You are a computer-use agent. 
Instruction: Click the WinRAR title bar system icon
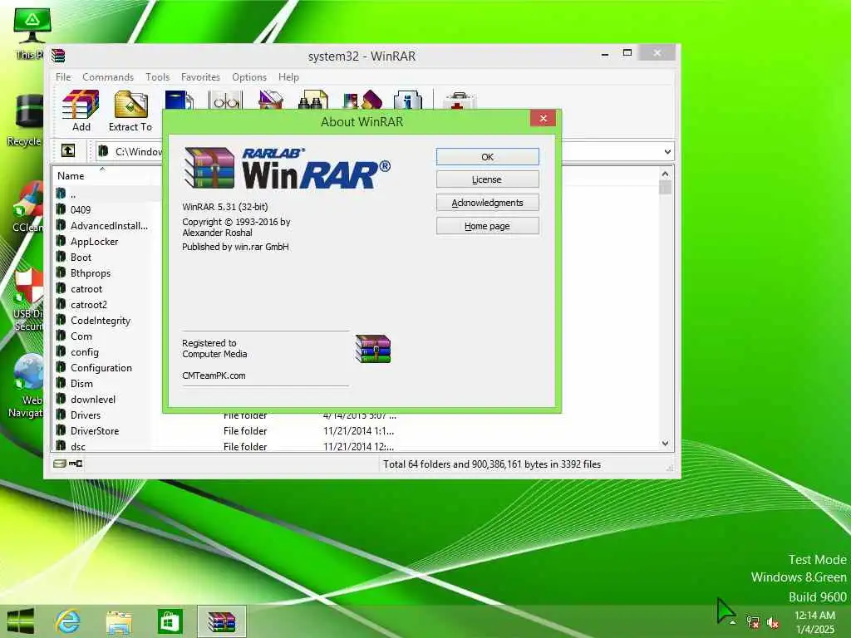pyautogui.click(x=58, y=56)
